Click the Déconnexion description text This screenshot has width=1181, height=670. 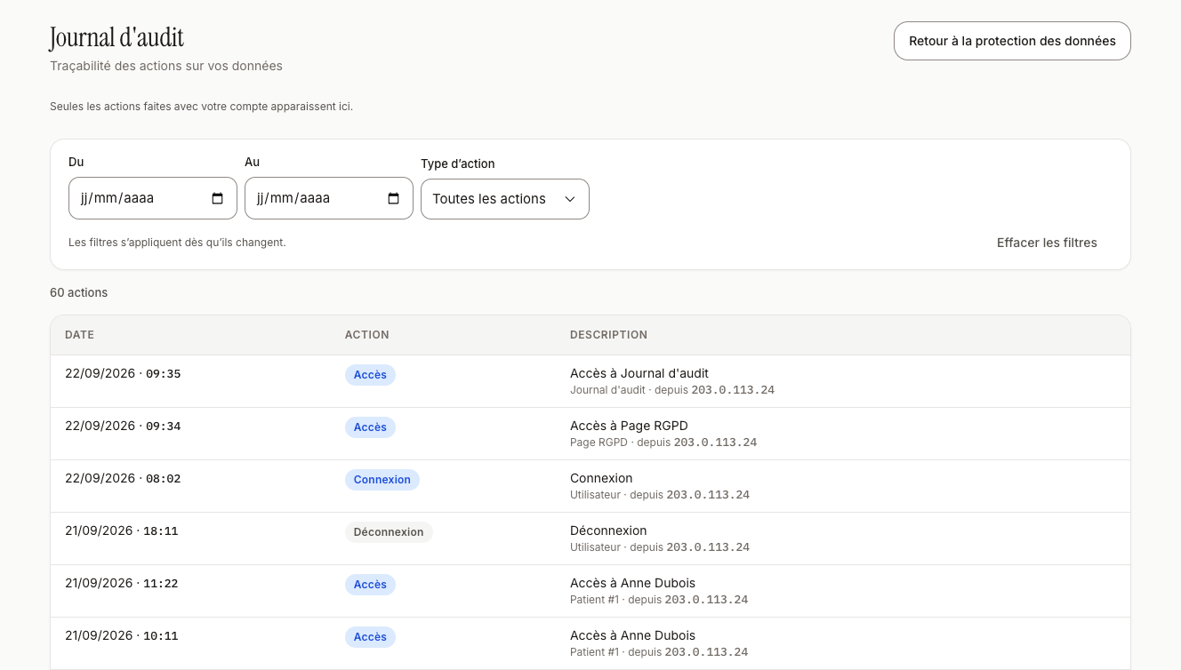point(608,530)
